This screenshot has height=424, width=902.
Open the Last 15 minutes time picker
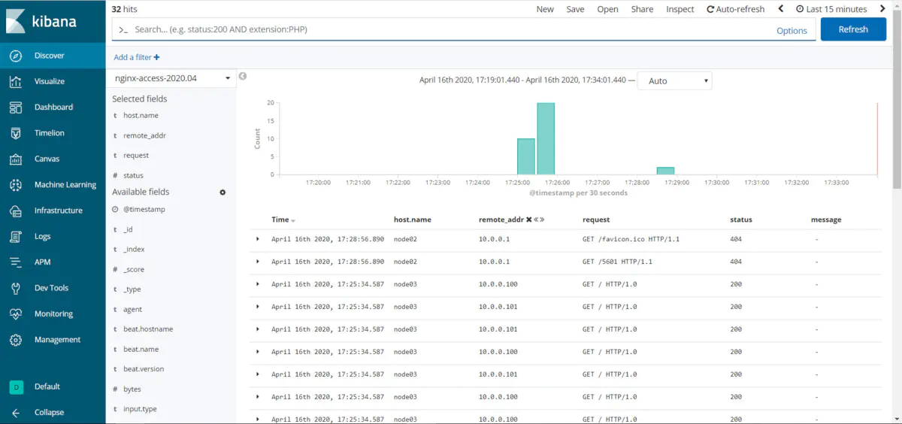[x=831, y=9]
